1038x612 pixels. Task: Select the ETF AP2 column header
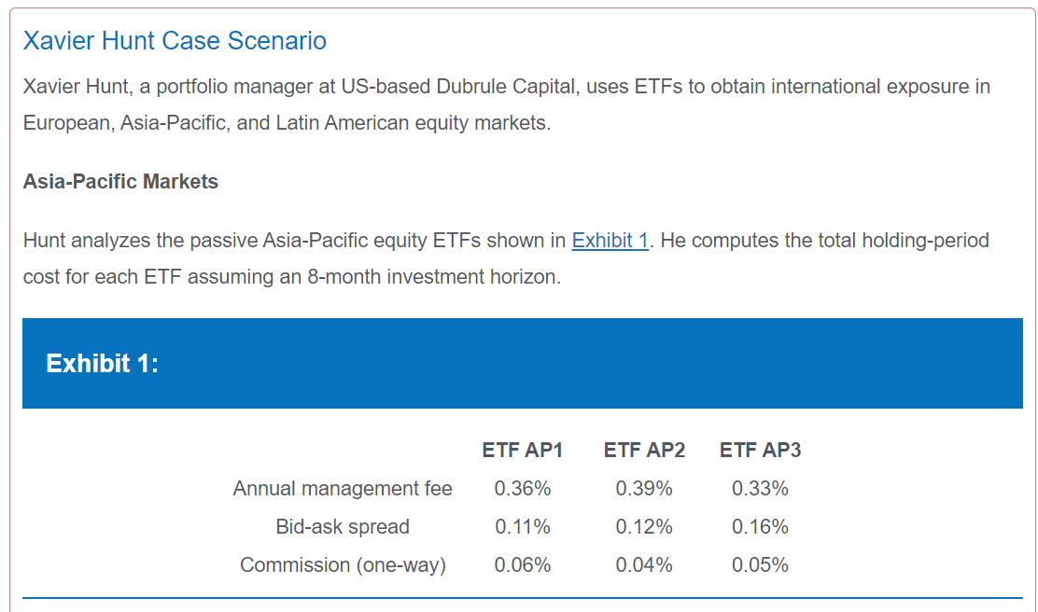pyautogui.click(x=644, y=451)
